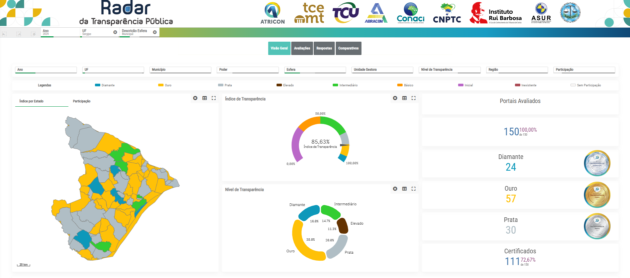Open the Comparativos tab

click(348, 48)
